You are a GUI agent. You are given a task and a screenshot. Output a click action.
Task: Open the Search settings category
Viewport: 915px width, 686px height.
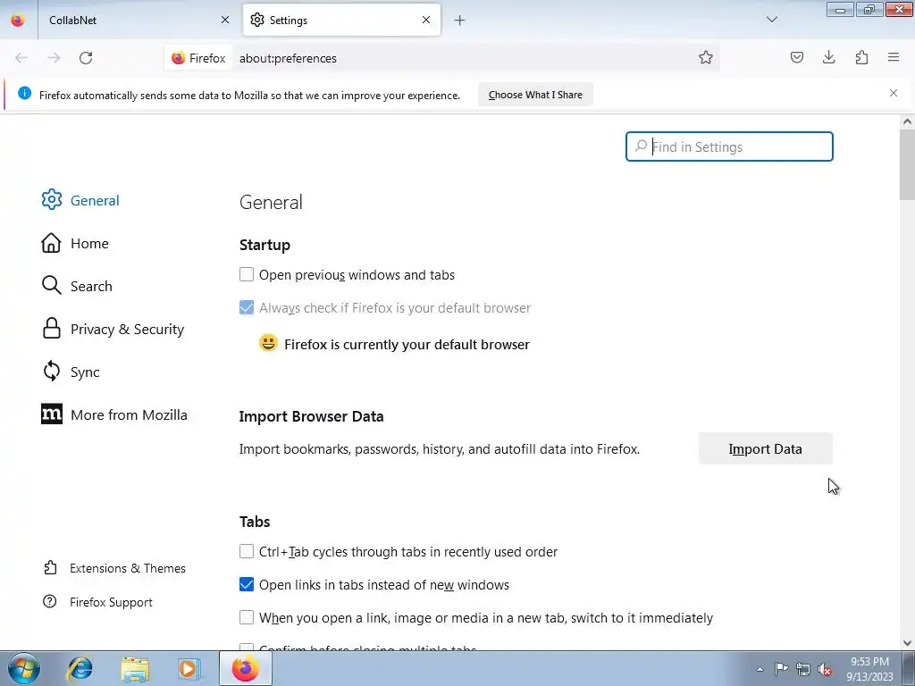[x=77, y=286]
